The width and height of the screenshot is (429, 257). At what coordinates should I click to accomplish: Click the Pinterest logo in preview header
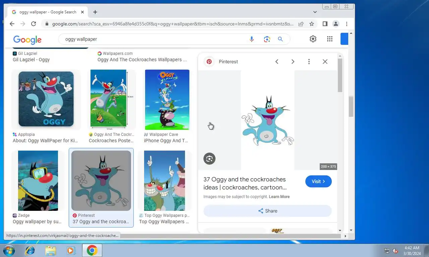(x=209, y=62)
